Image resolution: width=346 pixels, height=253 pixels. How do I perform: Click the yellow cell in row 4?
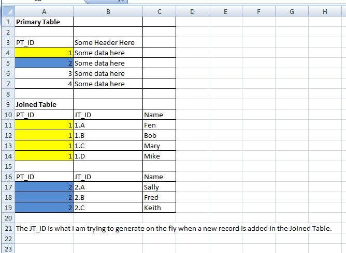click(x=44, y=53)
